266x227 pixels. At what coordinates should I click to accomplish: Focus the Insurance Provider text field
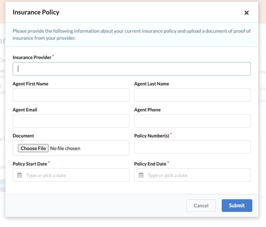tap(131, 69)
